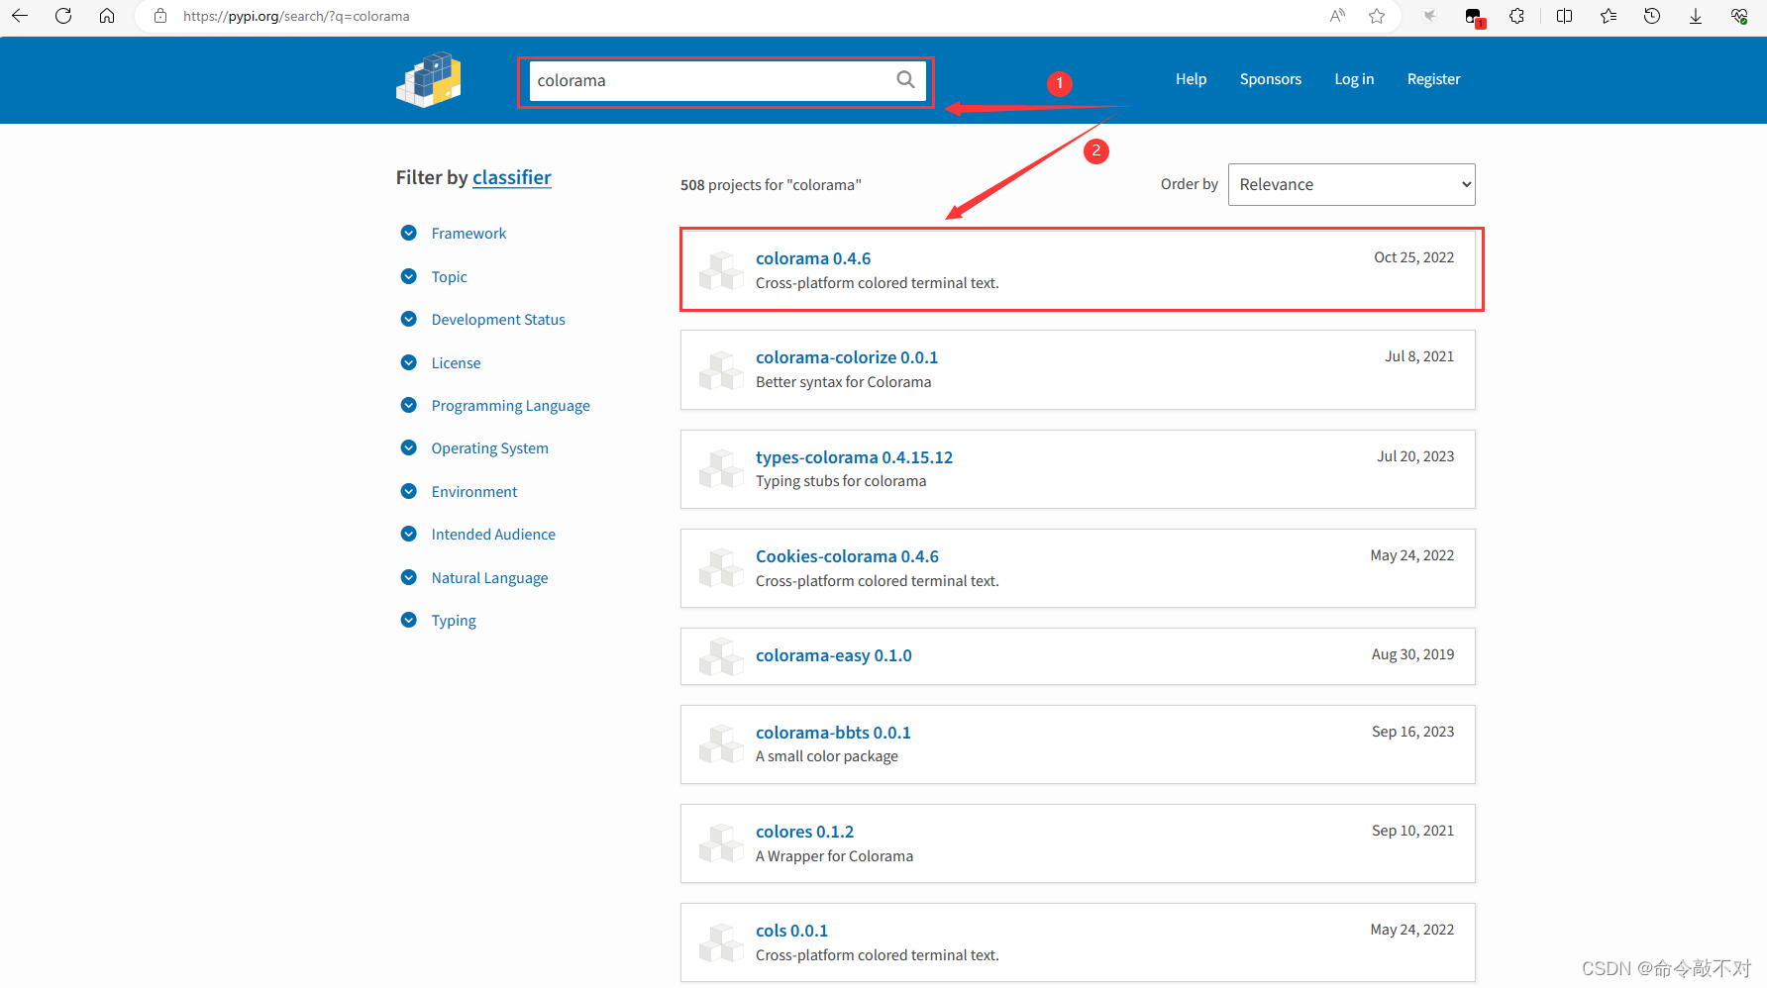
Task: Click the colorama-colorize package cube icon
Action: (x=721, y=369)
